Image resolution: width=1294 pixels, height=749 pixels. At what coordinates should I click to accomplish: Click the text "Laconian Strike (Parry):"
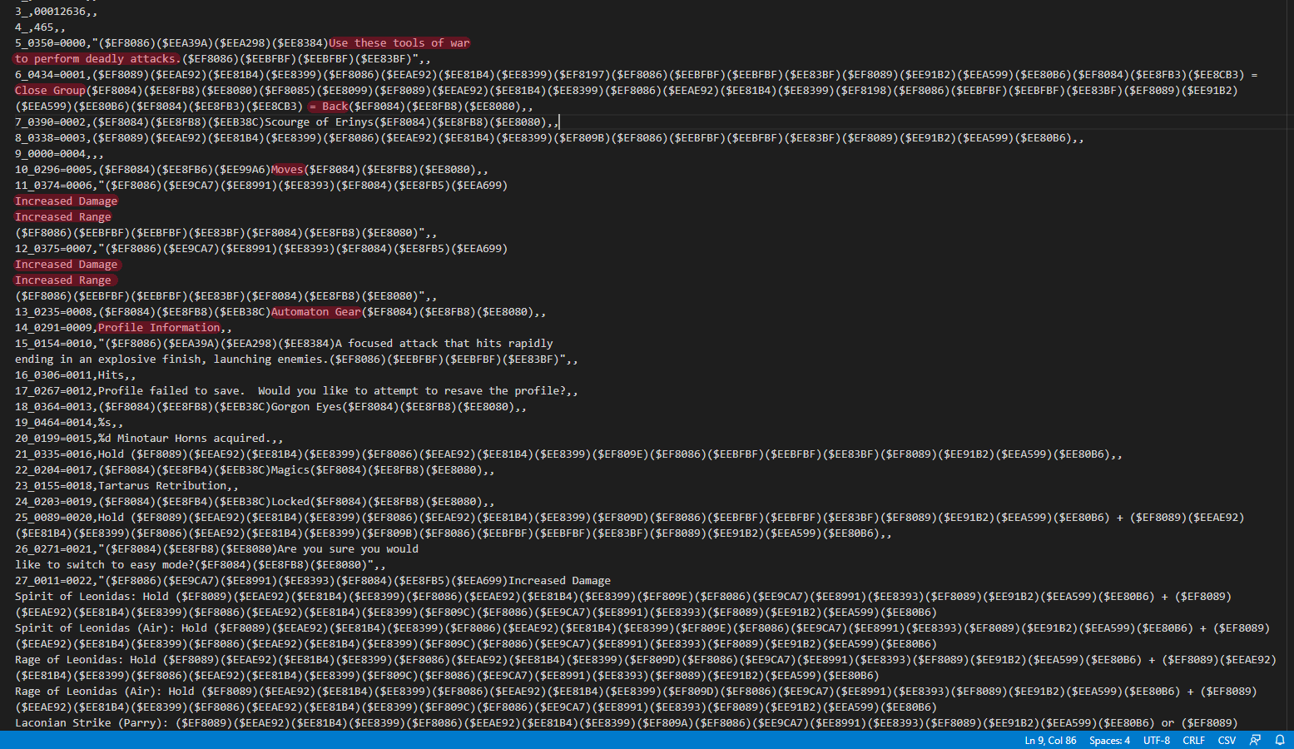(92, 723)
